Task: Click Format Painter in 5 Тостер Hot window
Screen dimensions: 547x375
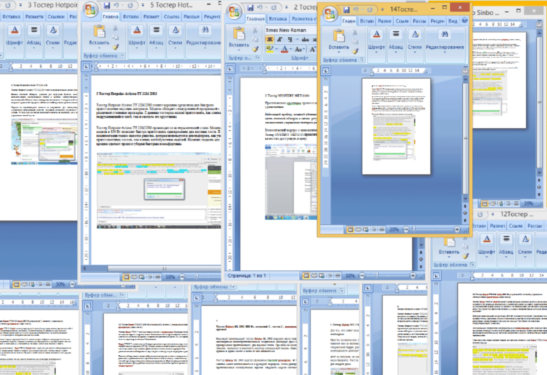Action: click(116, 47)
